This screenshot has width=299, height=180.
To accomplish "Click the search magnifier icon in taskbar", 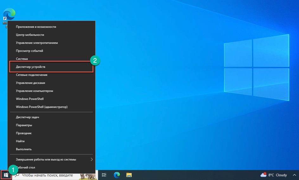I will coord(17,175).
